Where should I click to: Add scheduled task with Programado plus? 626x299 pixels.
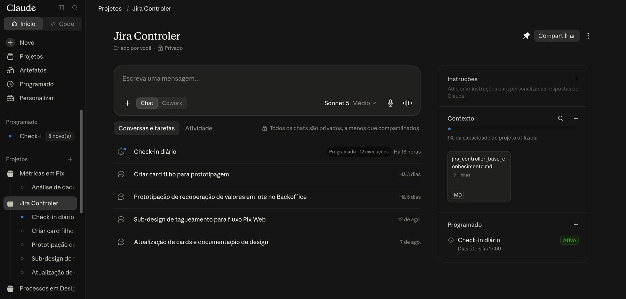click(576, 225)
